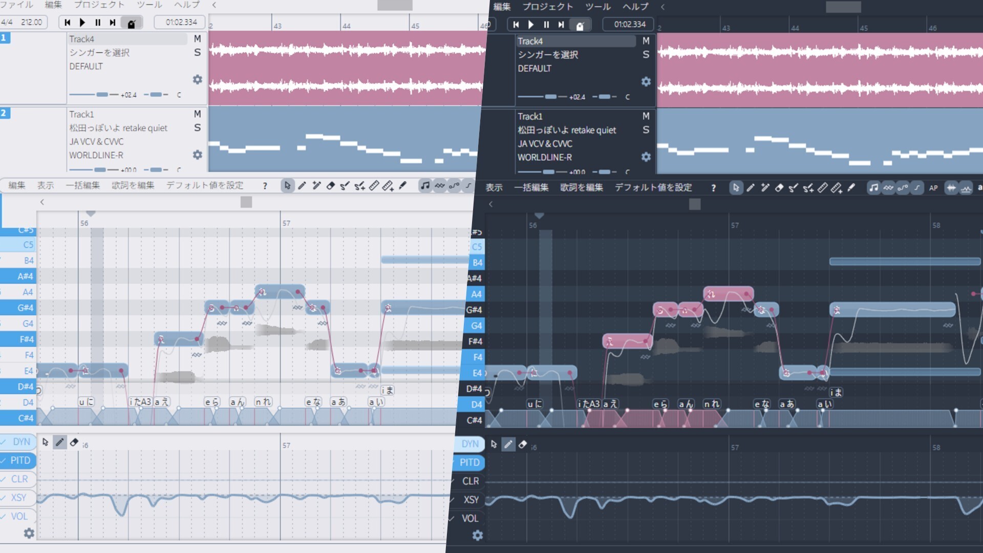
Task: Solo Track1 with S button in dark theme
Action: click(646, 130)
